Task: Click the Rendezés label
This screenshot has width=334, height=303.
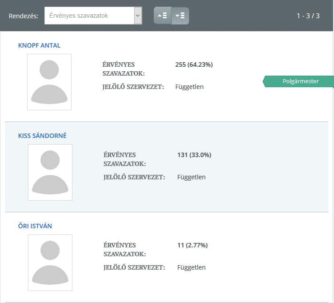Action: tap(23, 16)
